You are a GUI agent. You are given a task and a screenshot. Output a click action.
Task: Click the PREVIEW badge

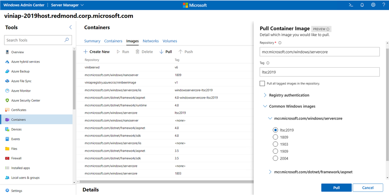tap(321, 29)
